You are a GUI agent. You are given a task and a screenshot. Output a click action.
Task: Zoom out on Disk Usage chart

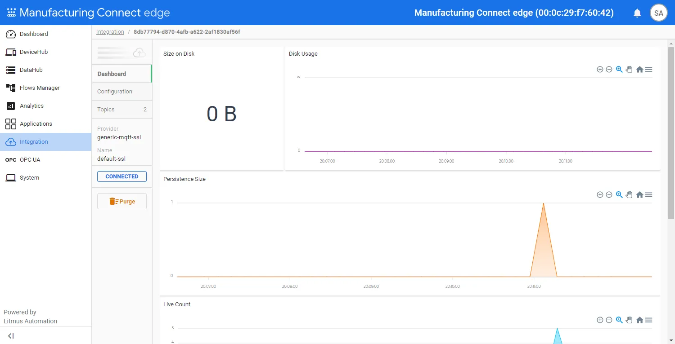[x=609, y=70]
